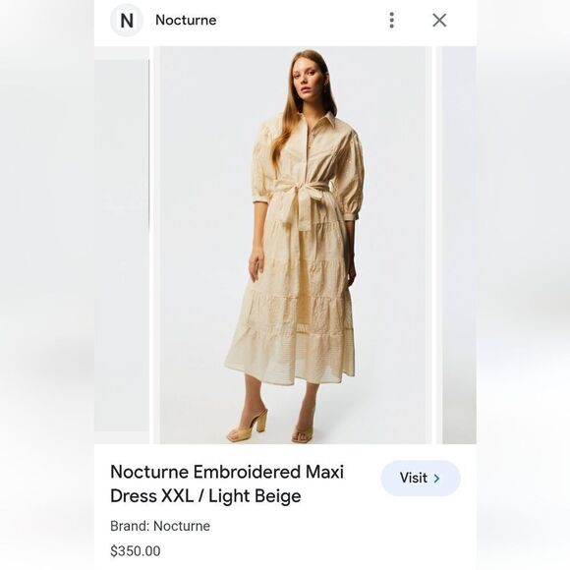
Task: Click the tiered skirt hem of dress
Action: (x=291, y=358)
